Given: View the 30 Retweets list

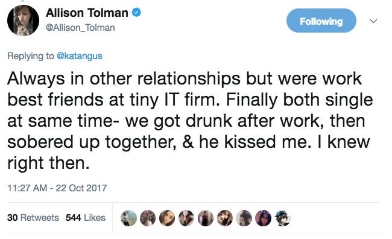Looking at the screenshot, I should [x=33, y=217].
